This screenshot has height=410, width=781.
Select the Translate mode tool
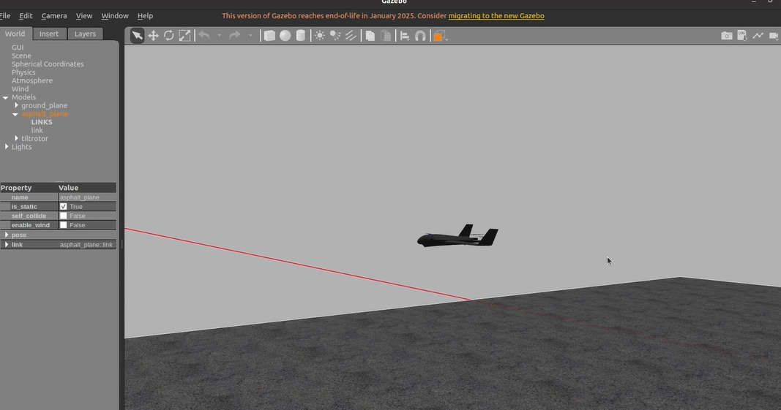tap(153, 36)
